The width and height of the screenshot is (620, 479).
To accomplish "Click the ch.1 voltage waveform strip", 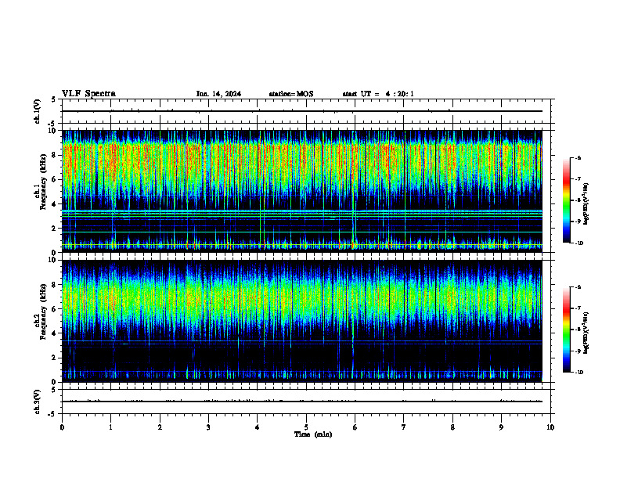I will pyautogui.click(x=302, y=111).
